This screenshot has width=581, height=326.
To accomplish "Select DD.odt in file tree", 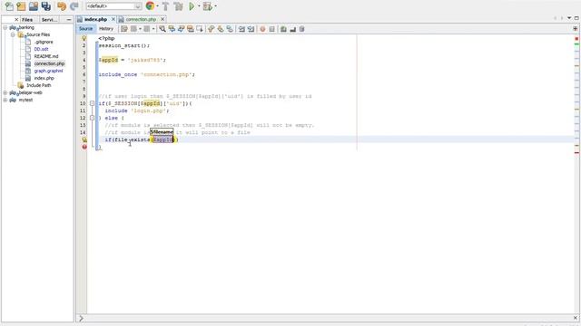I will pyautogui.click(x=41, y=49).
